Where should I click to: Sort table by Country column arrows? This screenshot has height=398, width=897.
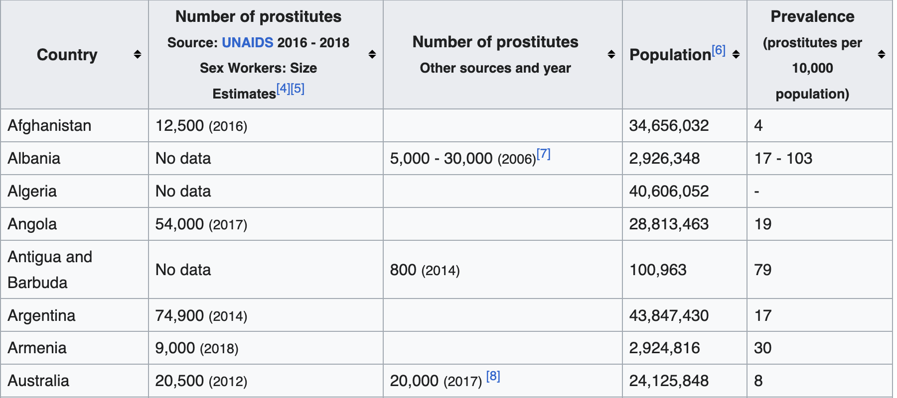pos(138,55)
